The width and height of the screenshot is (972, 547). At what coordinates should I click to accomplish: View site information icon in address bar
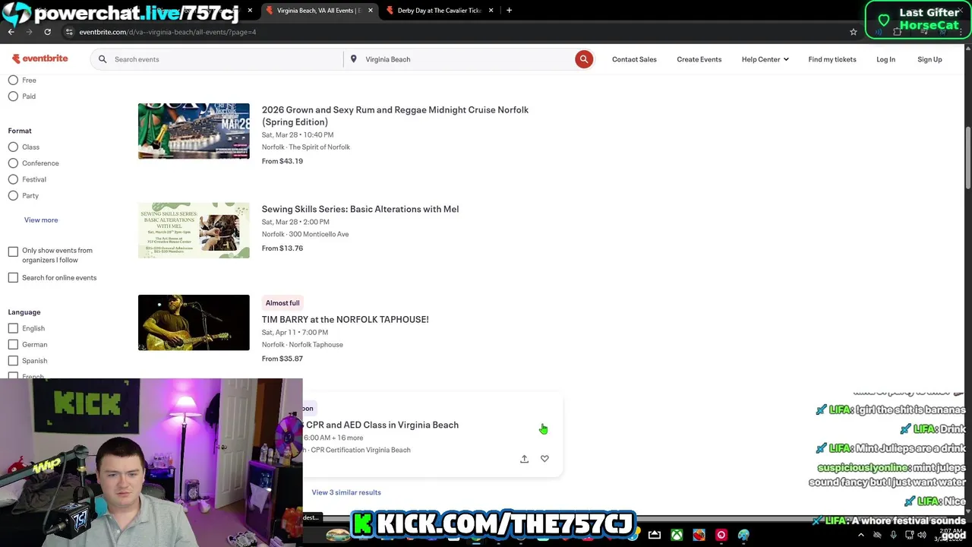69,32
